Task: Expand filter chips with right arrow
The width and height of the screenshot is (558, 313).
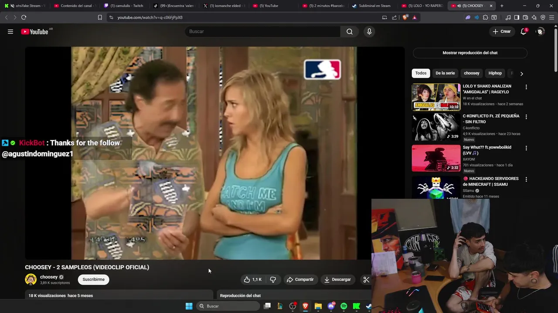Action: pos(521,73)
